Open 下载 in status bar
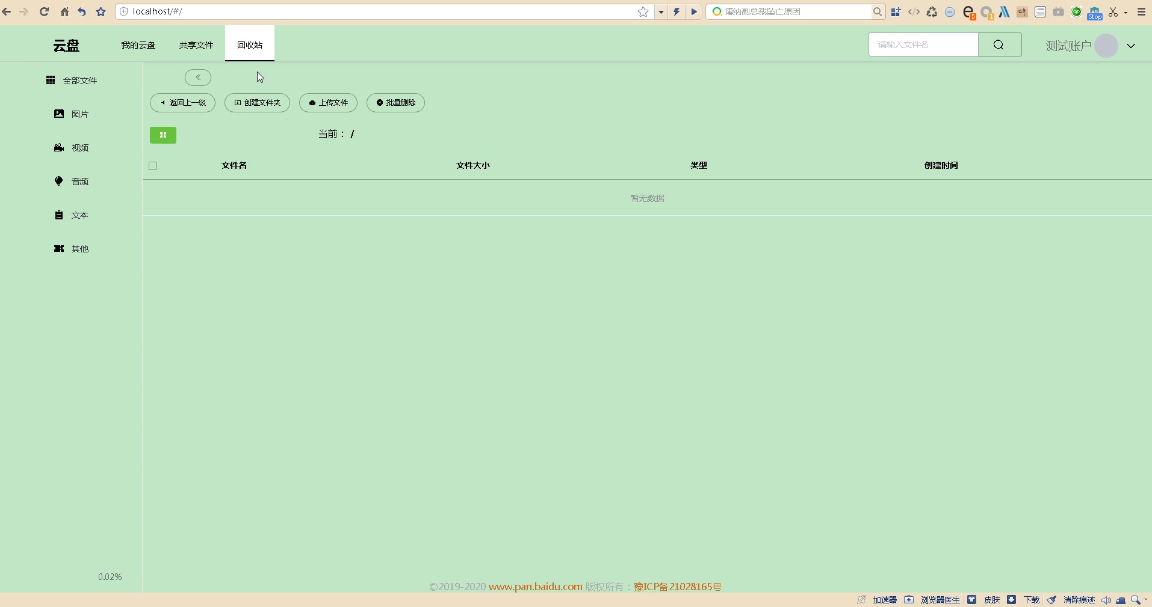Image resolution: width=1152 pixels, height=607 pixels. tap(1032, 600)
